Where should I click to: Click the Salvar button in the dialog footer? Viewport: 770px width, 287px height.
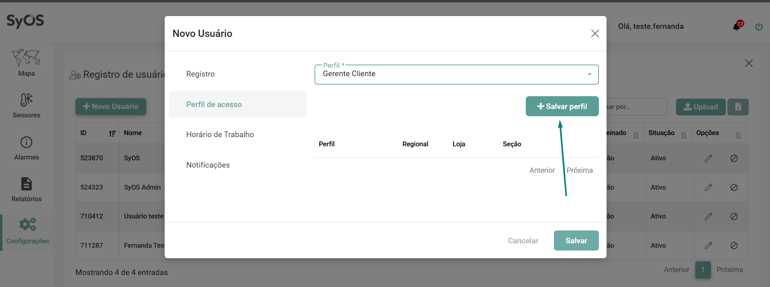pyautogui.click(x=576, y=241)
